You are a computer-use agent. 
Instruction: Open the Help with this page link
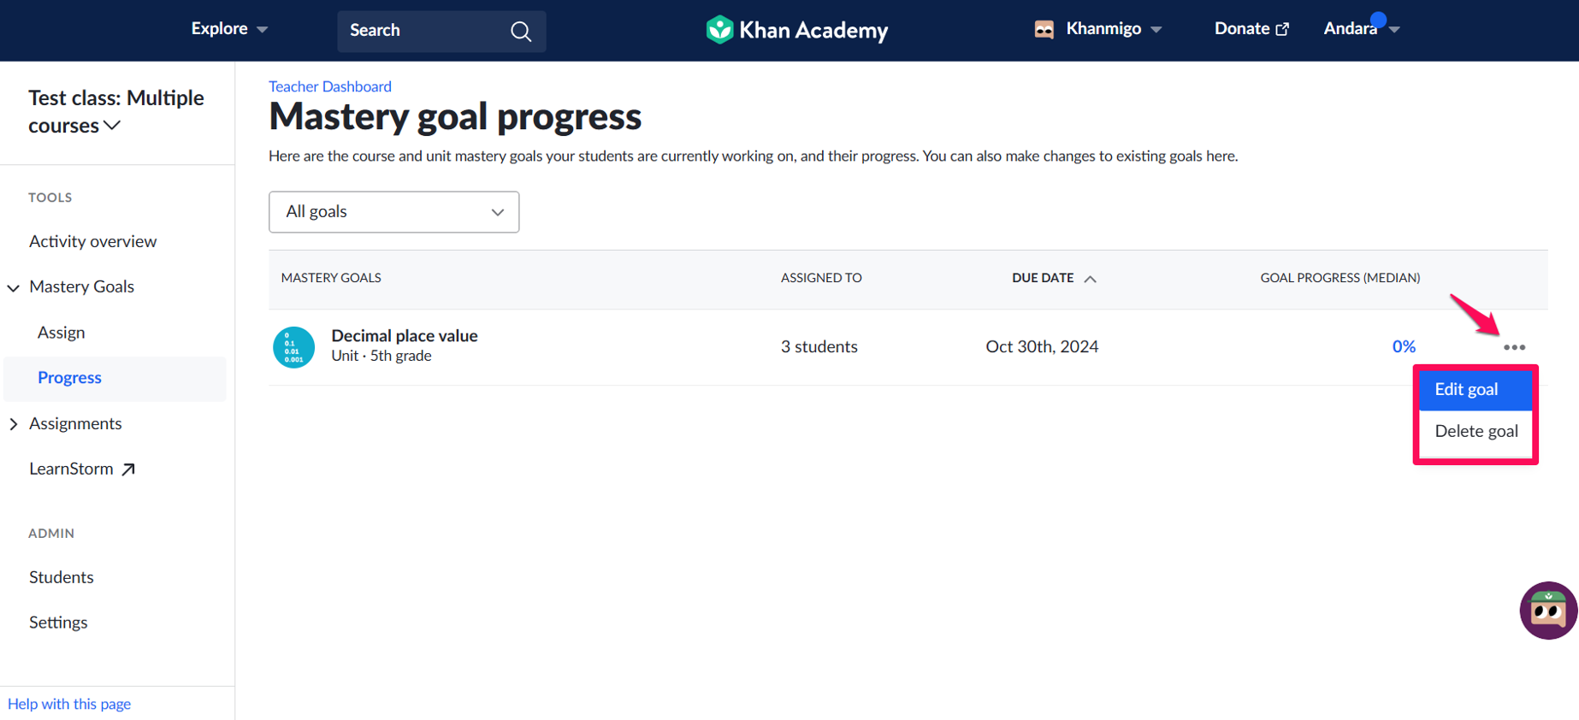(x=69, y=704)
